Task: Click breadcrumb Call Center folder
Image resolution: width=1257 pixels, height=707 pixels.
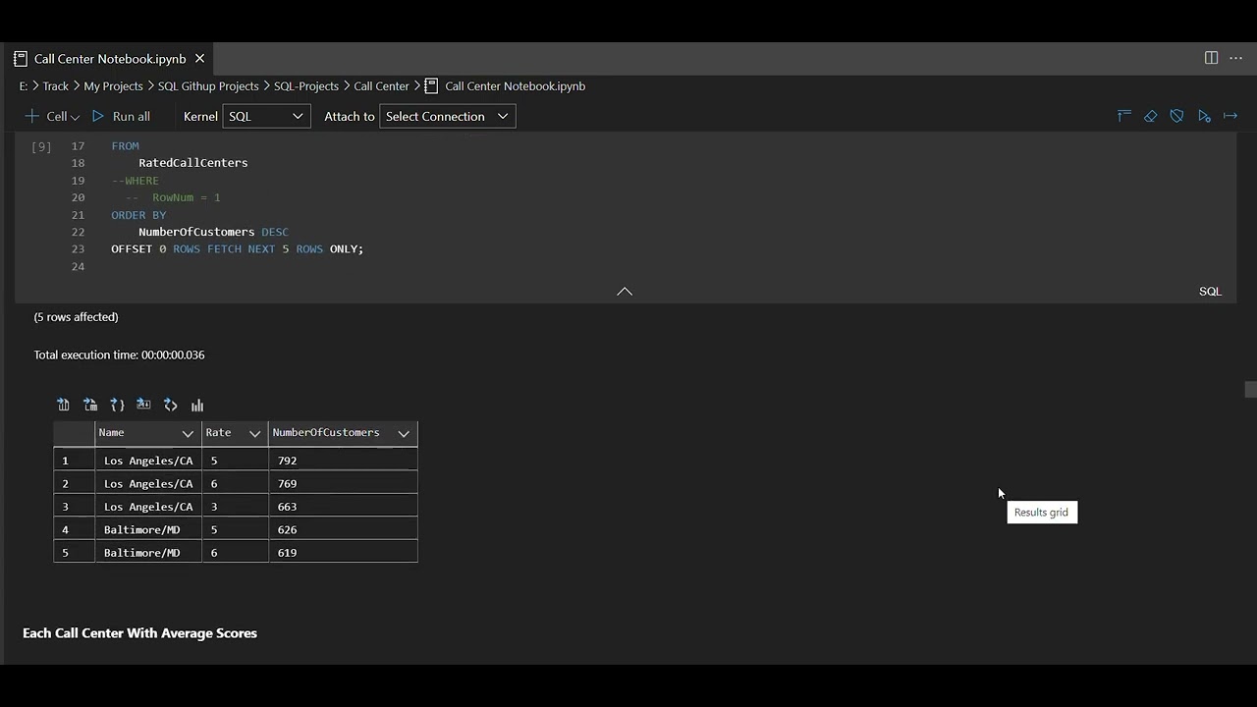Action: pos(381,86)
